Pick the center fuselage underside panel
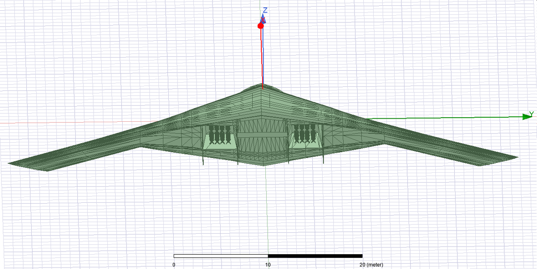The height and width of the screenshot is (269, 537). [x=263, y=135]
